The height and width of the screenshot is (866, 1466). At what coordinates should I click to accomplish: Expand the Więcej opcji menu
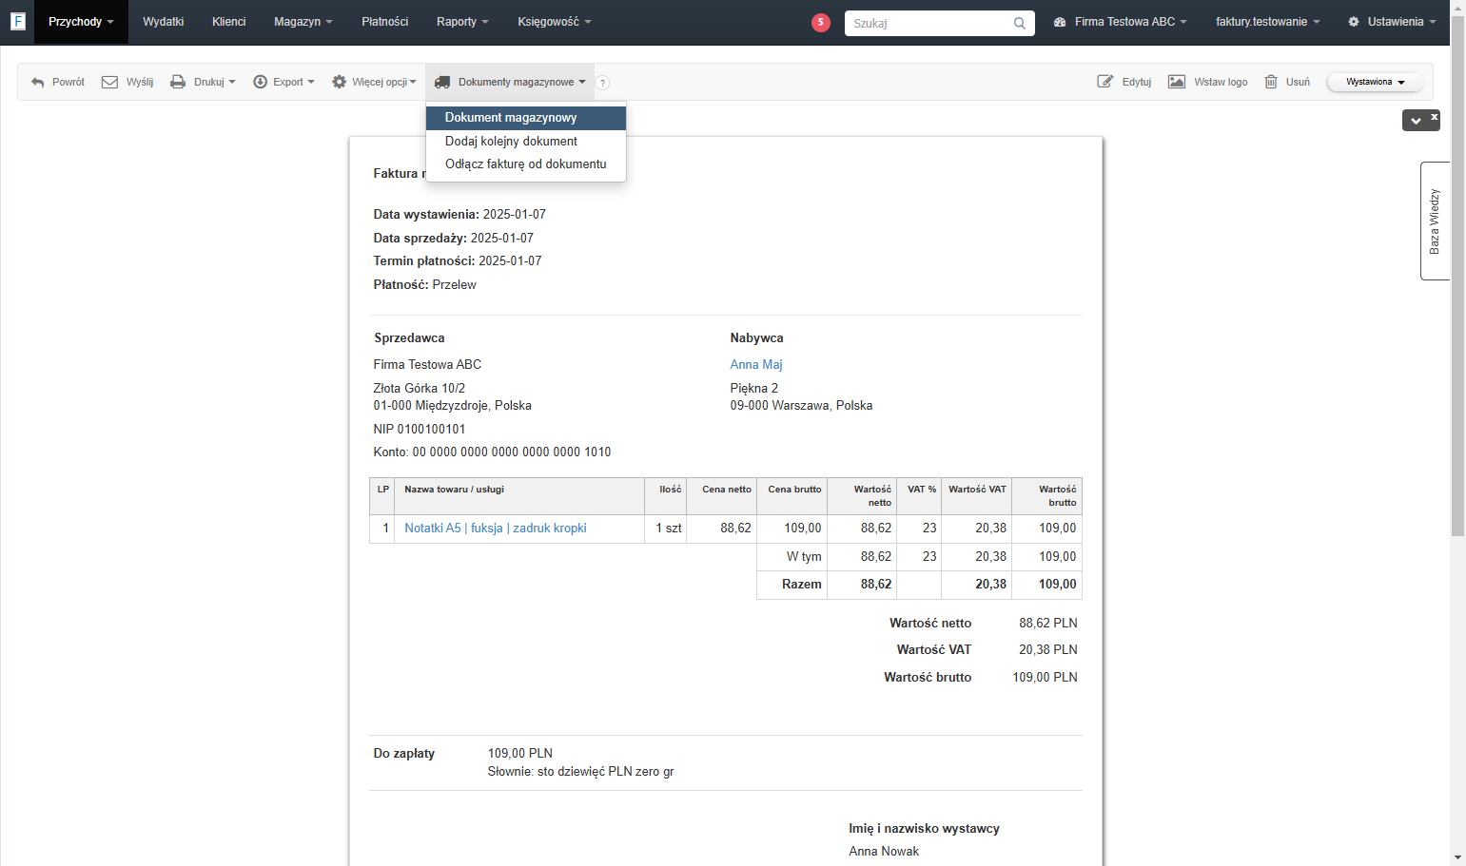click(x=374, y=82)
